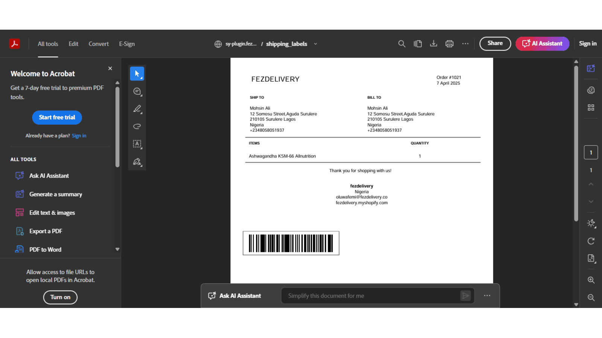Send the AI Assistant prompt with arrow icon
Screen dimensions: 602x338
465,296
